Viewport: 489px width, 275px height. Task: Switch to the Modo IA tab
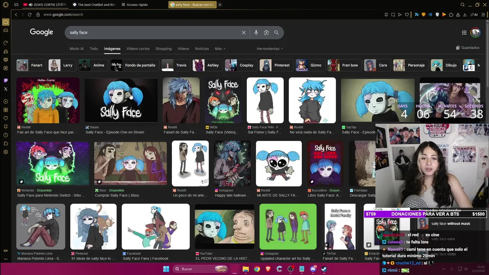[76, 49]
